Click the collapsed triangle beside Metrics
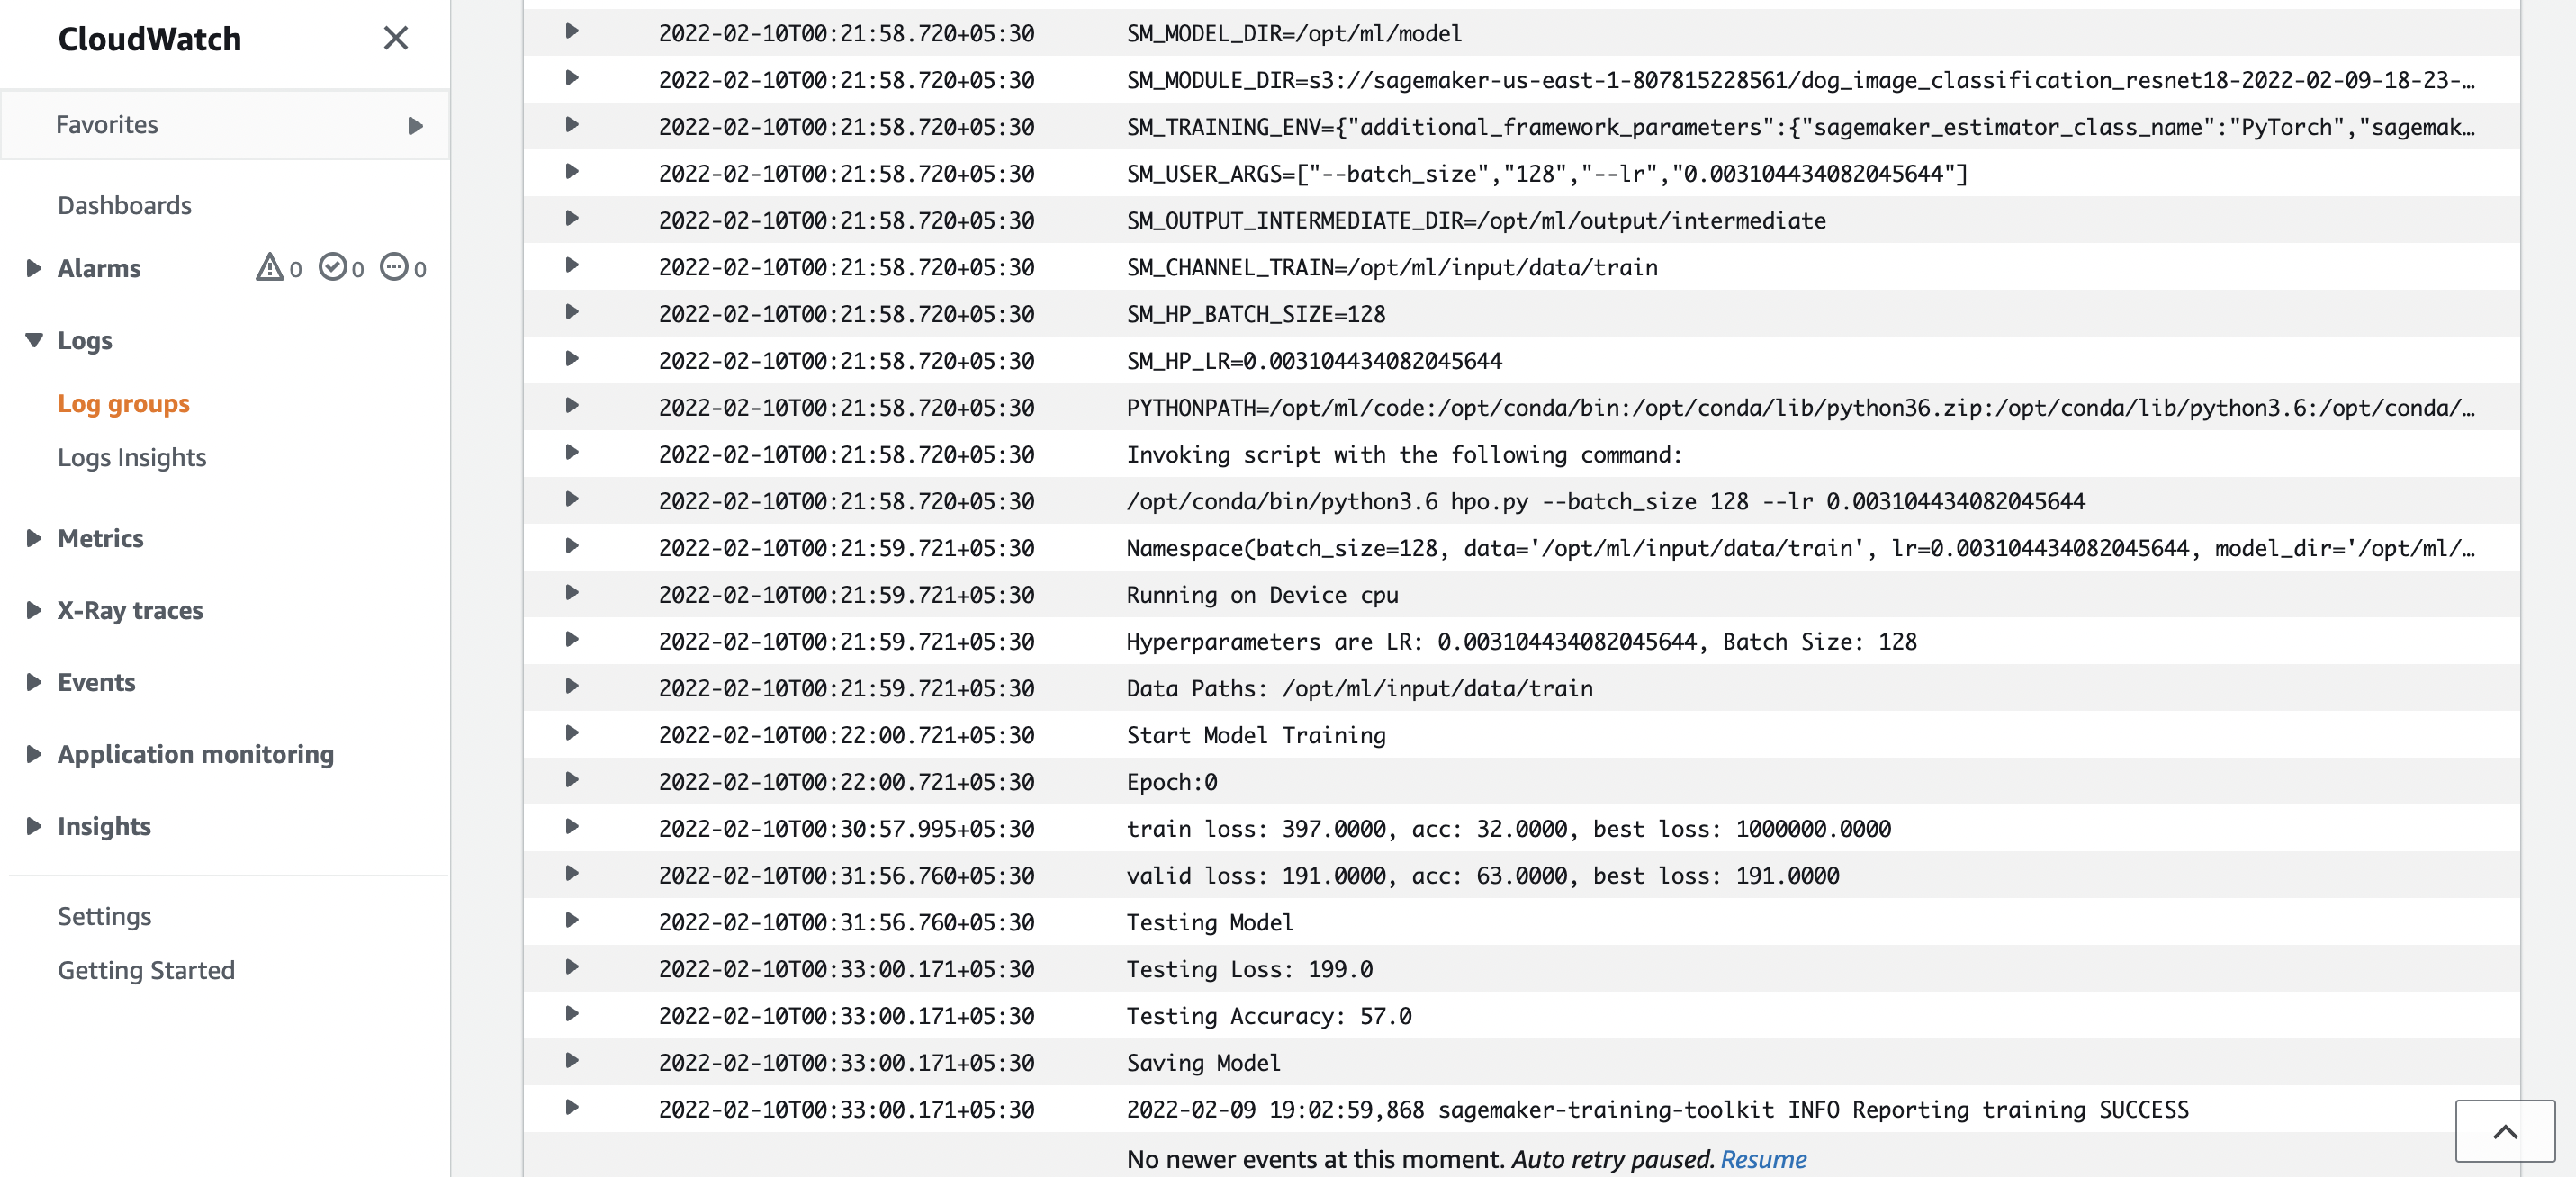This screenshot has height=1177, width=2576. 33,537
